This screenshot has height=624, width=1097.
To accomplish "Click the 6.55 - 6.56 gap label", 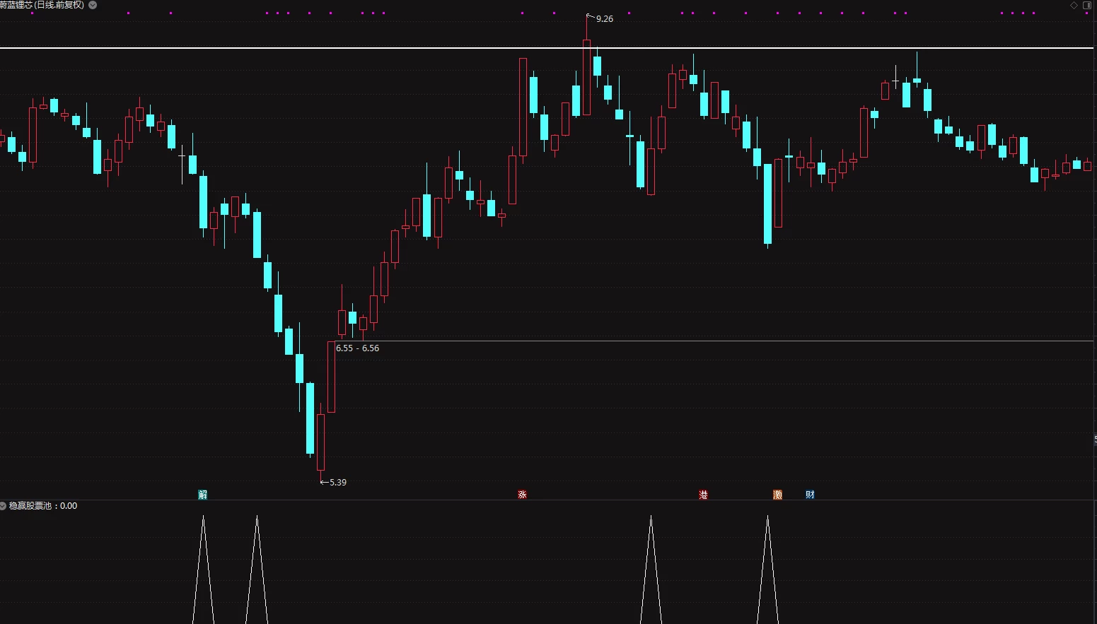I will (x=357, y=348).
